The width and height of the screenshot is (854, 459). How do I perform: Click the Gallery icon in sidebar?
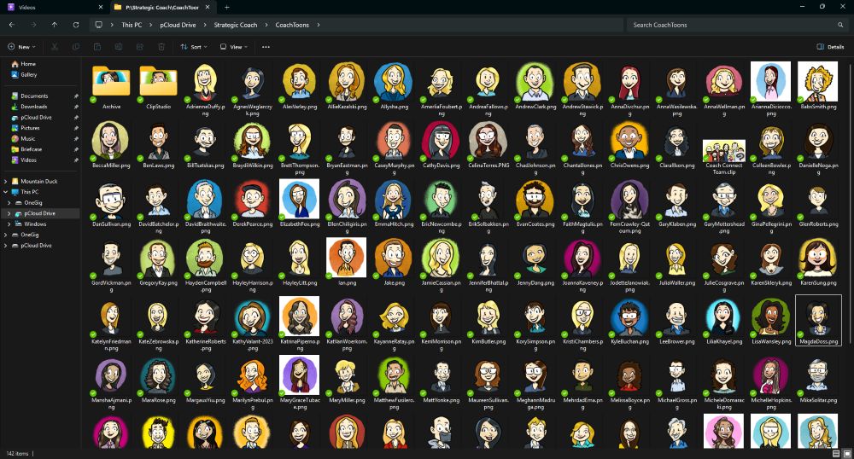click(14, 74)
